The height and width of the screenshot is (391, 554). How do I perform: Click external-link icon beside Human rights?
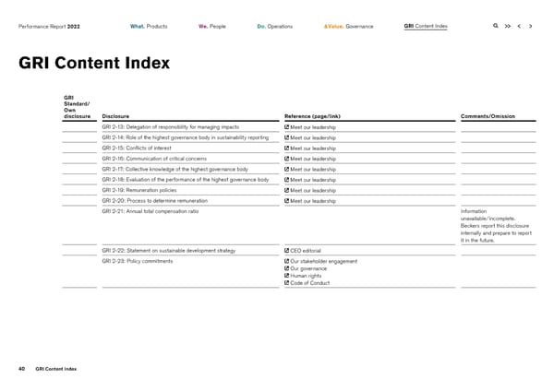point(286,275)
